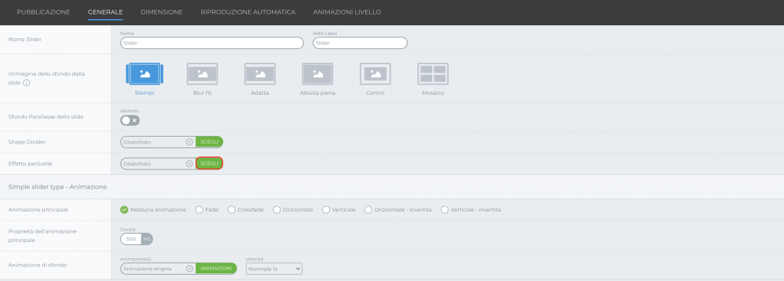784x281 pixels.
Task: Clear the Shape Divider value with X icon
Action: 189,142
